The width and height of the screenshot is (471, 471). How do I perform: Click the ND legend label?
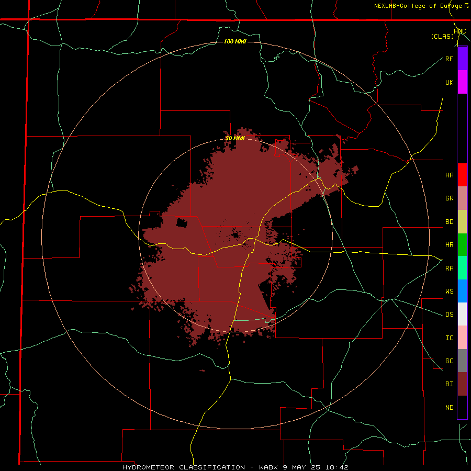(x=449, y=408)
